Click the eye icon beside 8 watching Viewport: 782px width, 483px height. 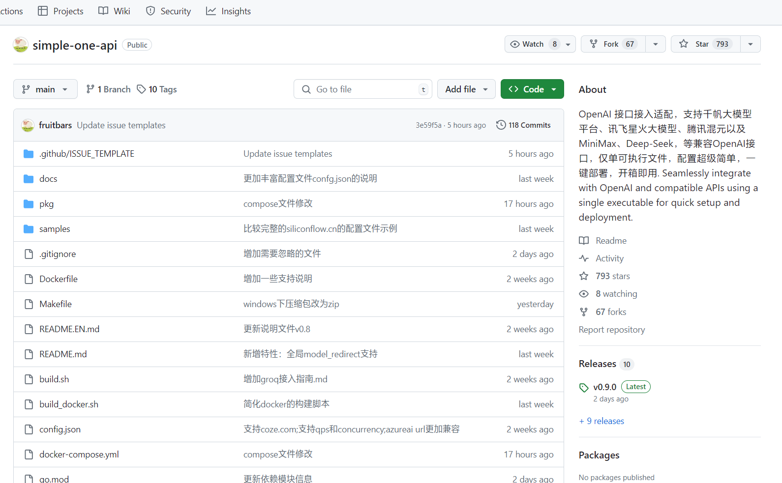(584, 294)
